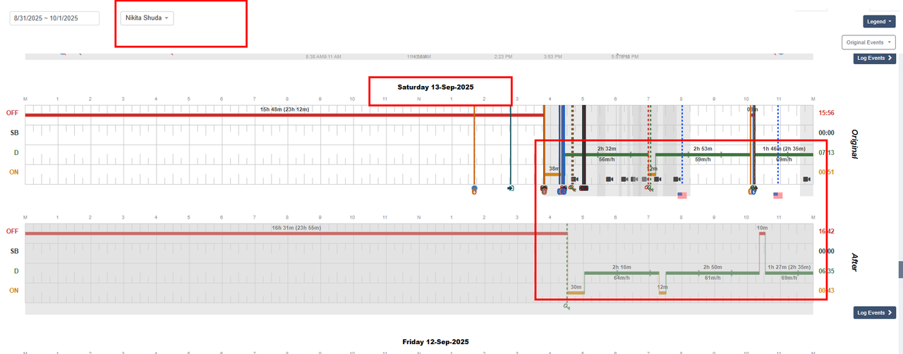Click the vertical page scrollbar thumb
This screenshot has width=903, height=354.
(899, 269)
